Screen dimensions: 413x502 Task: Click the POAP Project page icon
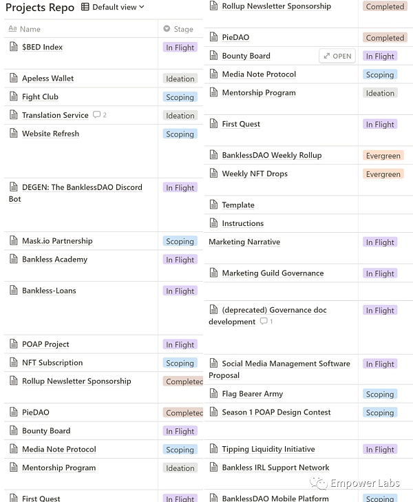[x=14, y=344]
